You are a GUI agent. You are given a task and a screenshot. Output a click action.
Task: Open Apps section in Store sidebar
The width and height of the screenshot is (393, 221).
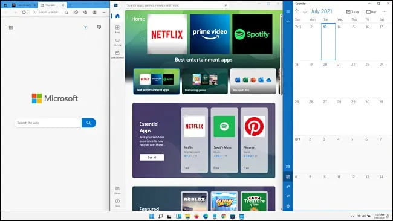pos(117,28)
